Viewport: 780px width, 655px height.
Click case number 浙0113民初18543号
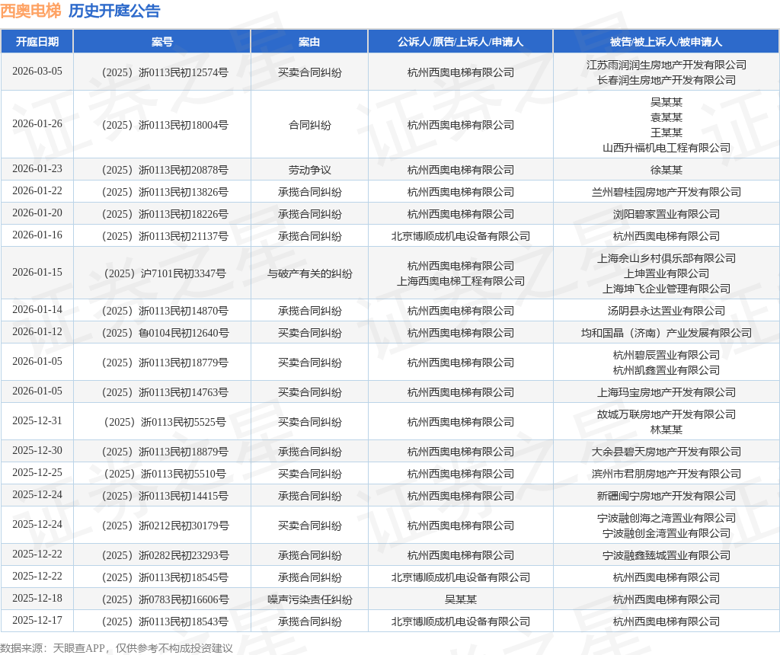click(x=165, y=621)
